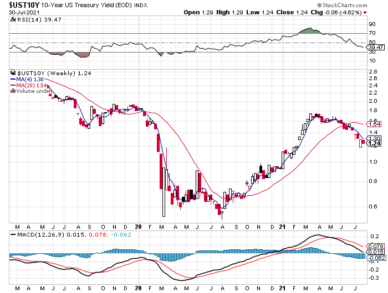Click the tall white candle in March 2020
Screen dimensions: 388x293
click(164, 192)
